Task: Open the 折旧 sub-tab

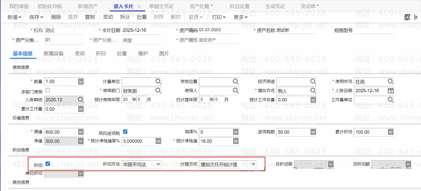Action: pyautogui.click(x=101, y=53)
